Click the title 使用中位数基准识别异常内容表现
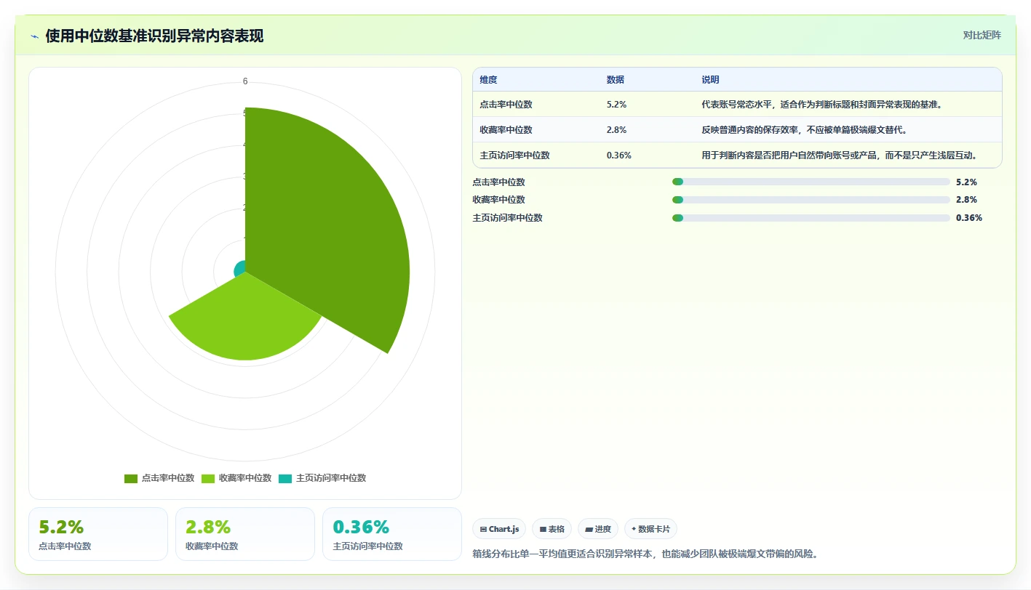This screenshot has width=1031, height=590. pyautogui.click(x=154, y=36)
